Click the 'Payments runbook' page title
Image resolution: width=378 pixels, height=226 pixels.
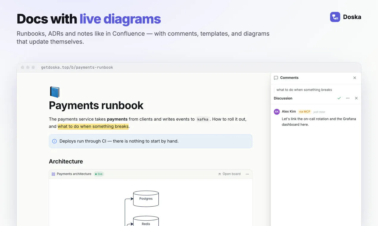coord(96,105)
